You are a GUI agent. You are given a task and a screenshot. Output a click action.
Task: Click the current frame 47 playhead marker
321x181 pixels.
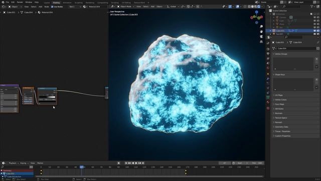(82, 167)
